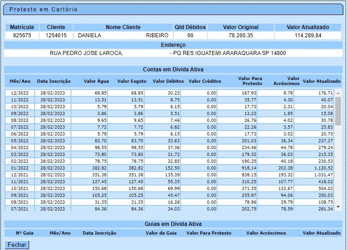Click the Fechar button
This screenshot has height=250, width=347.
point(17,245)
